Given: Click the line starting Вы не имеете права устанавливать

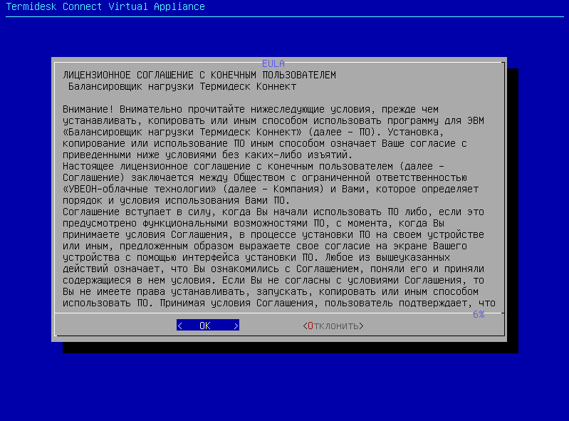Looking at the screenshot, I should click(x=271, y=291).
